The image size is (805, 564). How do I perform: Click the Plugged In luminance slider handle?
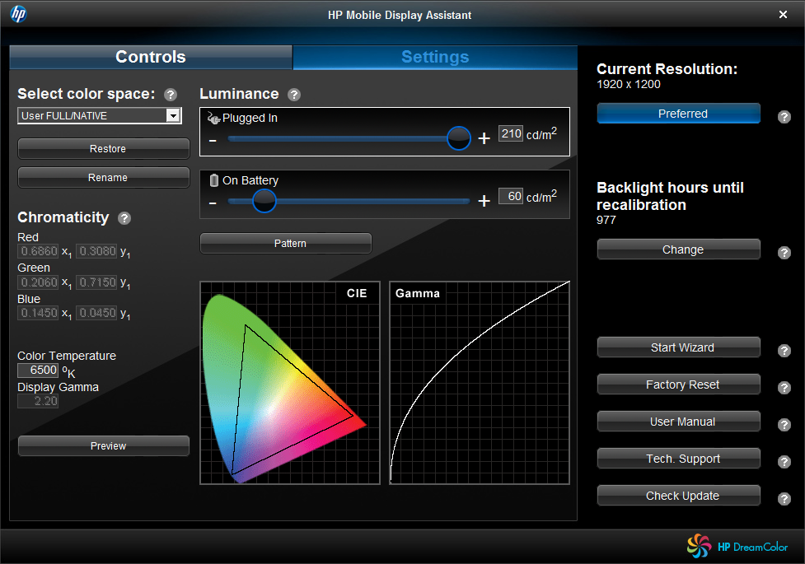(458, 138)
